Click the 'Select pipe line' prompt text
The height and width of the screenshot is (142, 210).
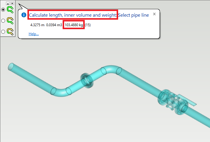(133, 15)
